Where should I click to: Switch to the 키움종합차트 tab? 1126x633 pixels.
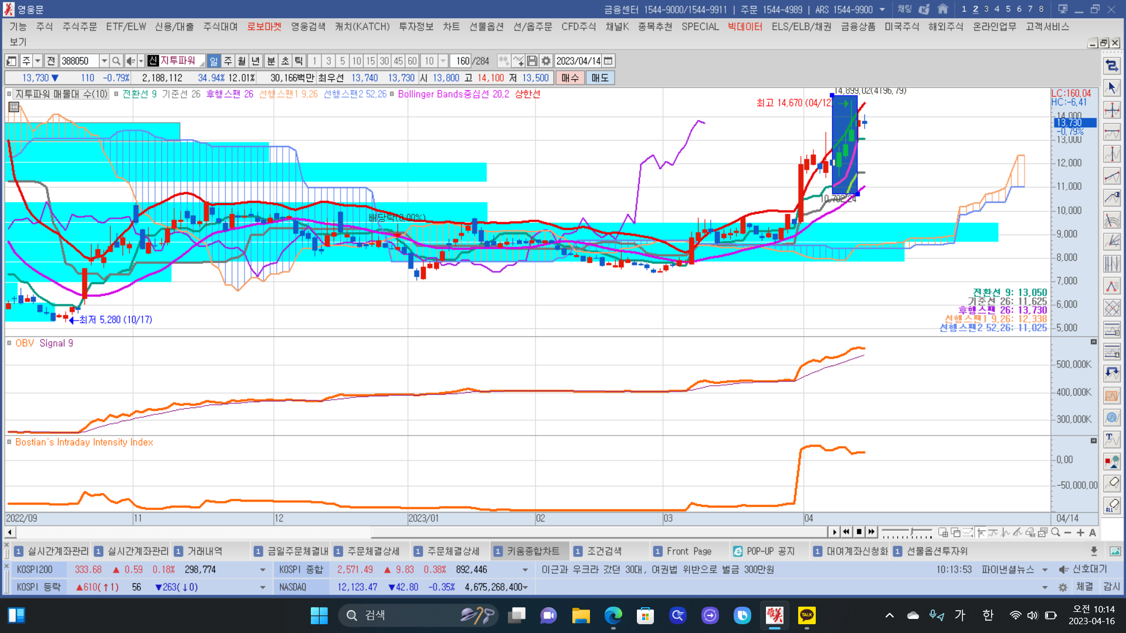(532, 551)
